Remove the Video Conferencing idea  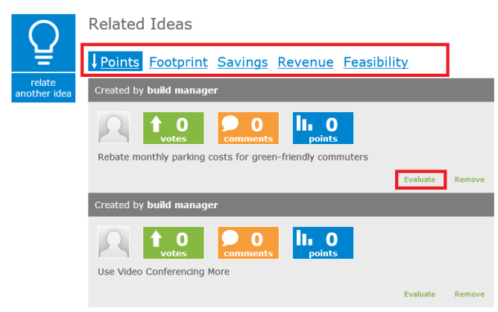coord(470,294)
